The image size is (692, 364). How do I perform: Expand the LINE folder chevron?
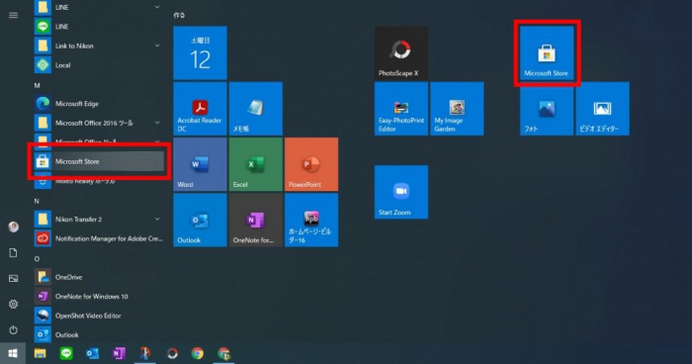tap(157, 7)
